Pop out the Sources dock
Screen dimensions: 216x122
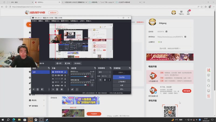(68, 68)
